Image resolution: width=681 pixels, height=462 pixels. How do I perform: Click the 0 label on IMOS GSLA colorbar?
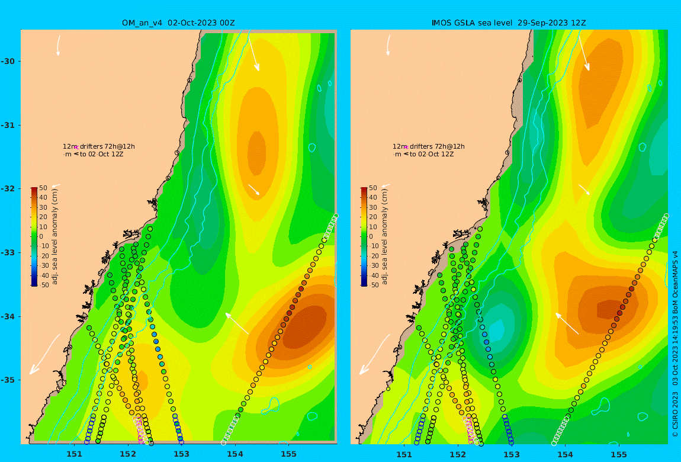pos(371,237)
